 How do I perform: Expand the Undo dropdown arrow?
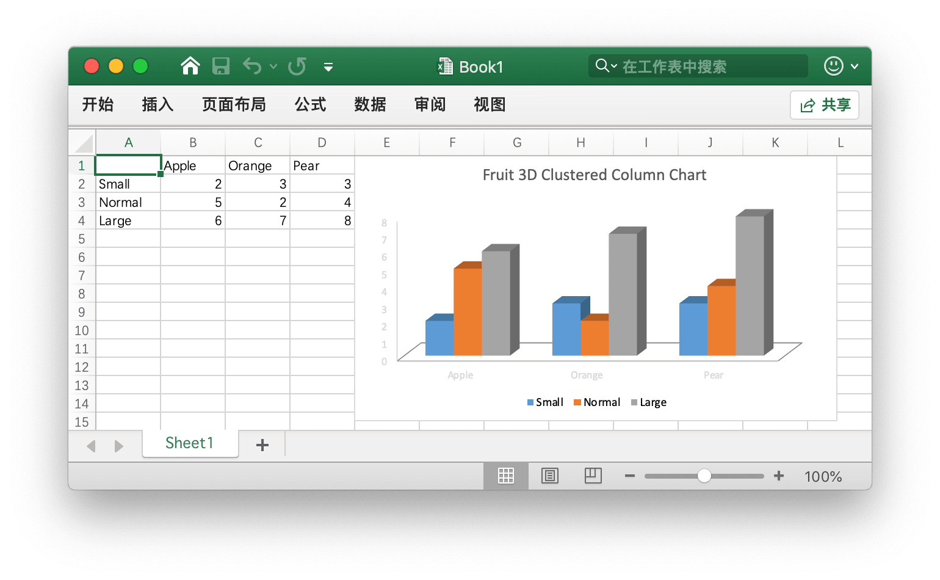coord(273,67)
